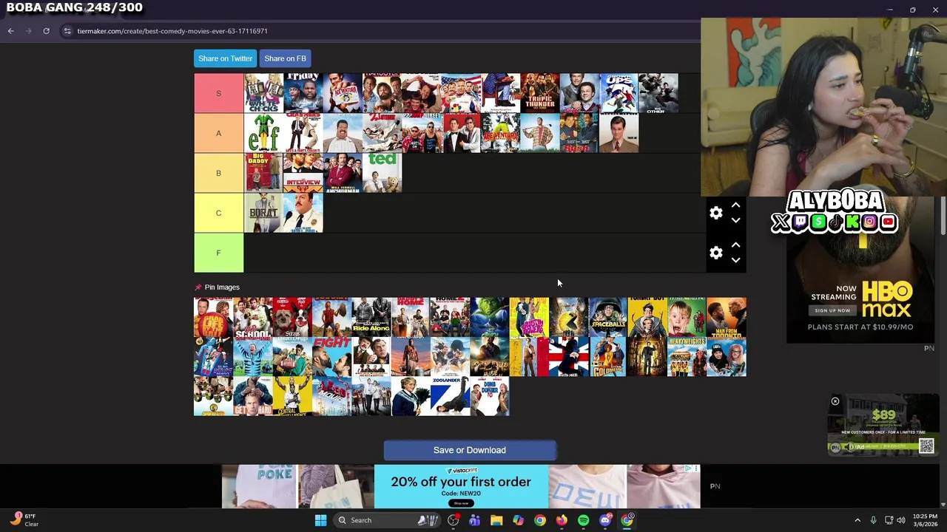Select The Interview poster in B tier
This screenshot has height=532, width=947.
[303, 173]
